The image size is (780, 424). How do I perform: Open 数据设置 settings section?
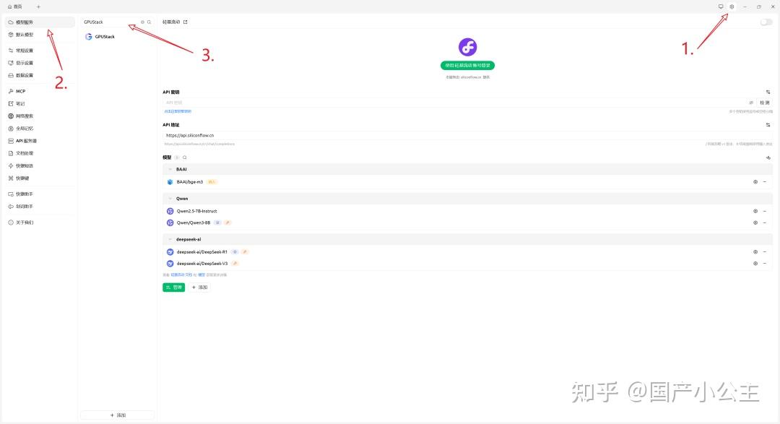pyautogui.click(x=40, y=75)
